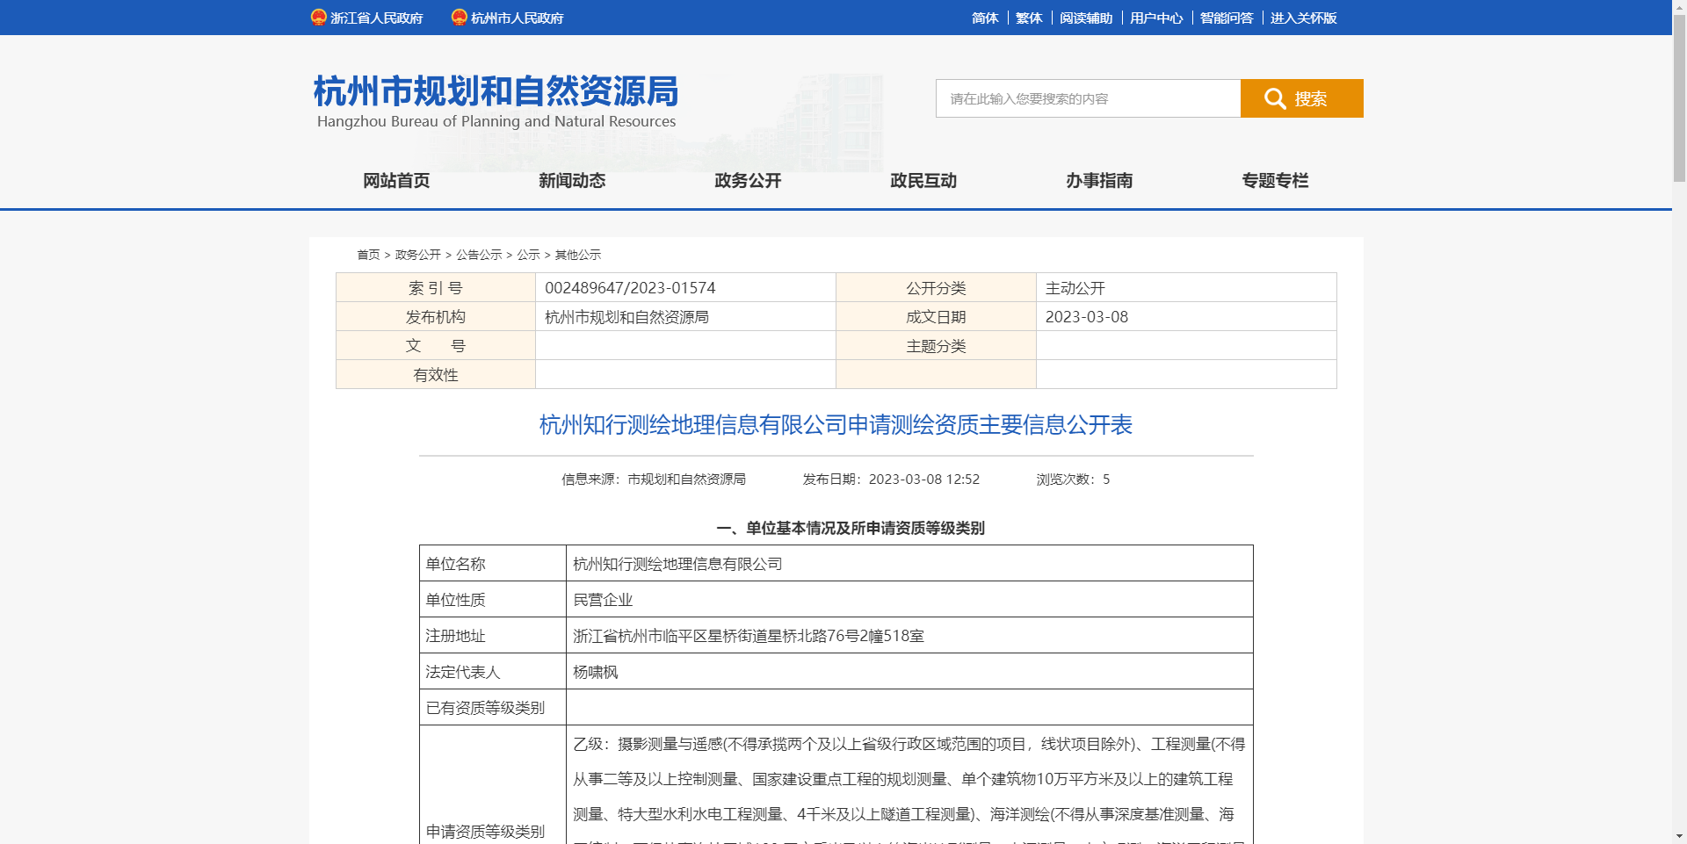Open 阅读辅助 reading assistance
The height and width of the screenshot is (844, 1687).
tap(1086, 18)
